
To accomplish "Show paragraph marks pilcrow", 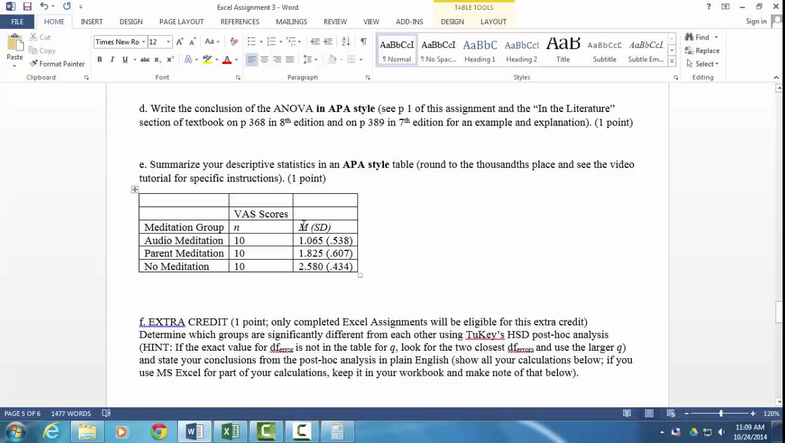I will tap(364, 42).
